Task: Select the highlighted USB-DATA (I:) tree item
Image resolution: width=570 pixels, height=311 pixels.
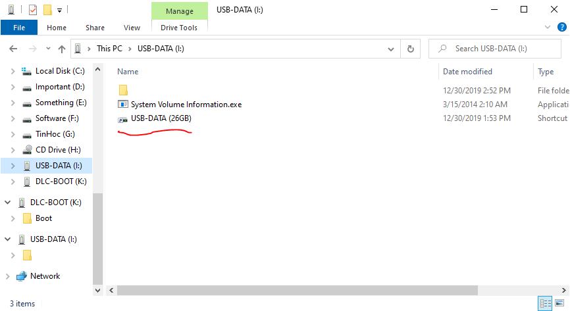Action: pos(46,166)
